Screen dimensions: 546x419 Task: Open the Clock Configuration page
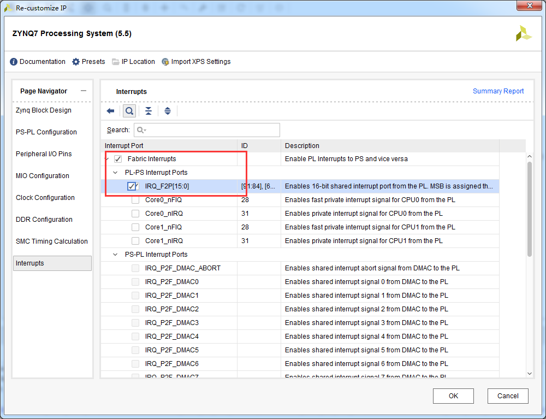pyautogui.click(x=45, y=198)
